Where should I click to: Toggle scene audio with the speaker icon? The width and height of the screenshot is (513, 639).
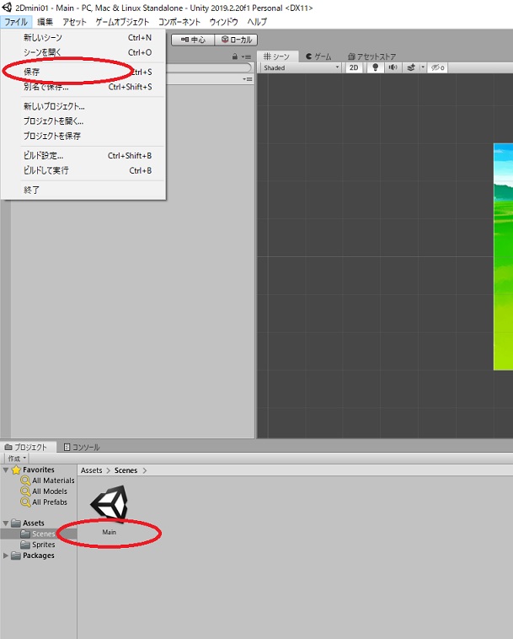click(393, 67)
